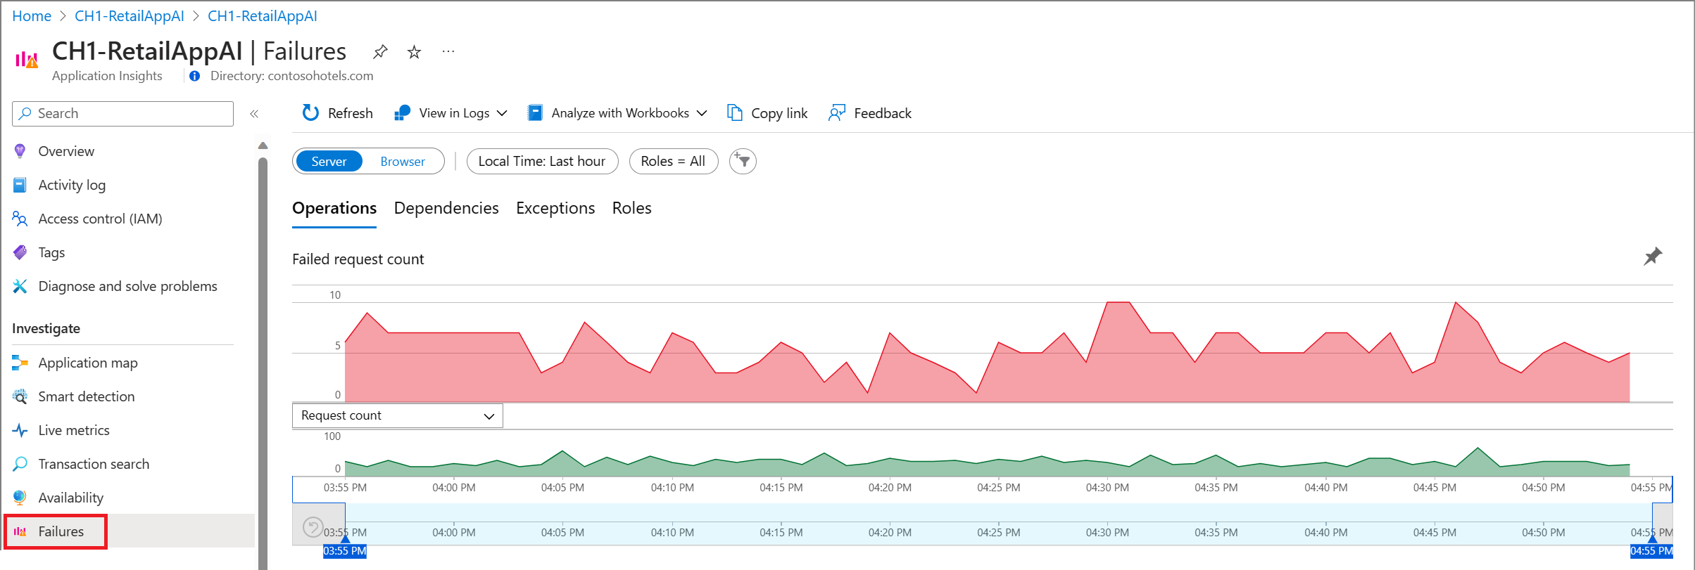This screenshot has height=570, width=1695.
Task: Switch to the Dependencies tab
Action: [446, 208]
